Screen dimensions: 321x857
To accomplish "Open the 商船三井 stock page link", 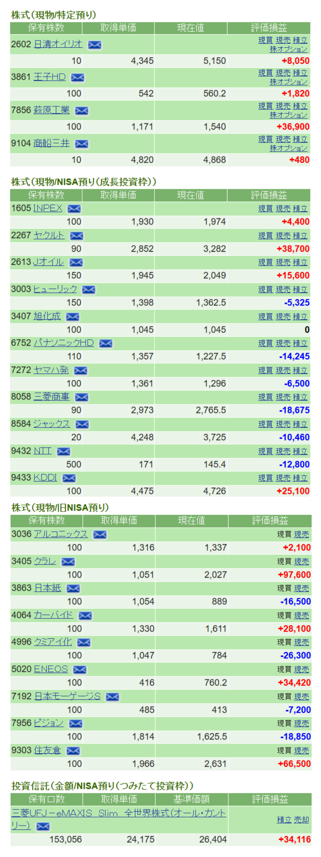I will click(52, 143).
